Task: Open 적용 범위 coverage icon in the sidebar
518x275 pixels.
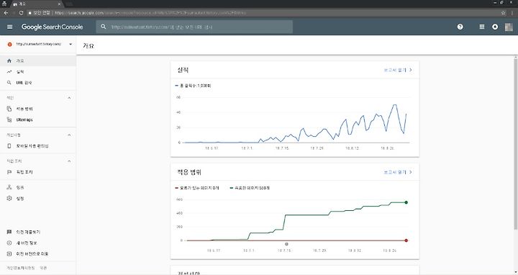Action: click(9, 109)
